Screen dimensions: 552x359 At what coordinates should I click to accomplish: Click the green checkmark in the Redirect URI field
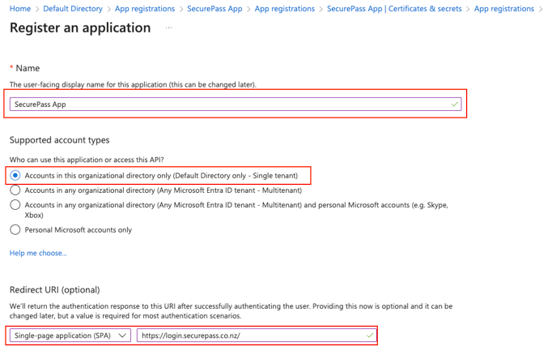pyautogui.click(x=370, y=335)
